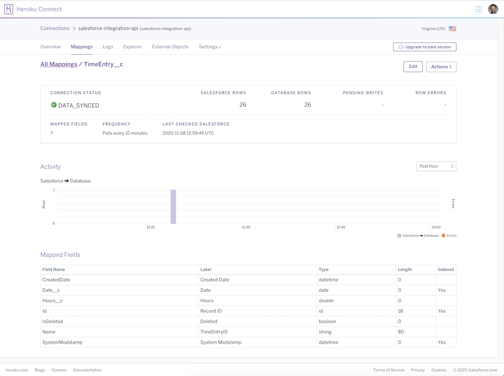Viewport: 504px width, 376px height.
Task: Expand the Actions dropdown
Action: tap(441, 67)
